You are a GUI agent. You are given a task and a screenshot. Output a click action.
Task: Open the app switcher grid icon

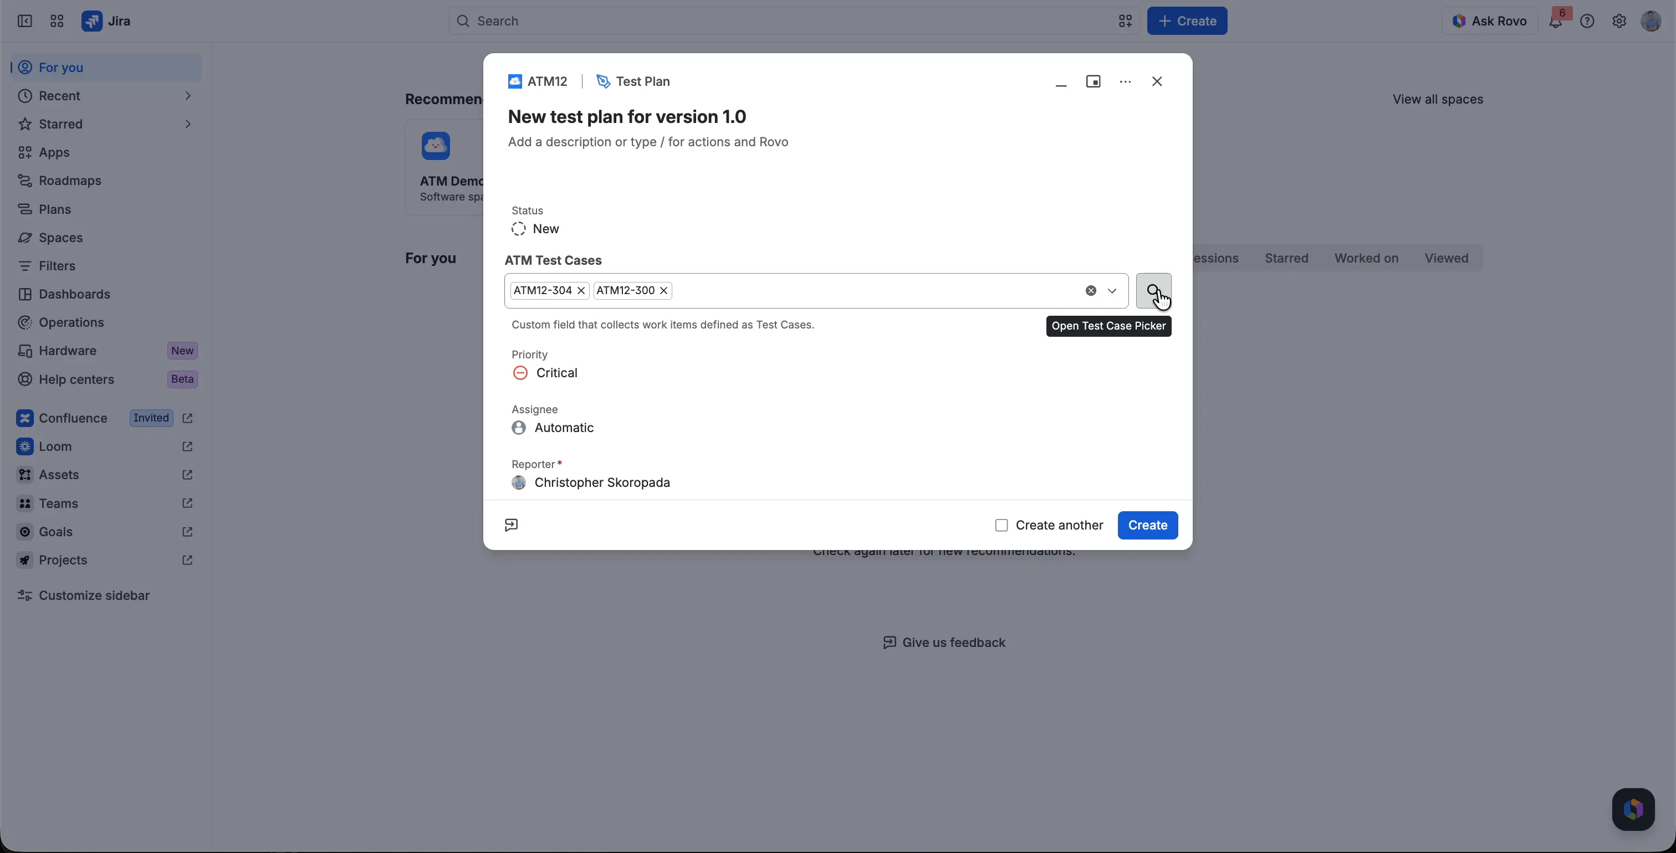coord(57,21)
